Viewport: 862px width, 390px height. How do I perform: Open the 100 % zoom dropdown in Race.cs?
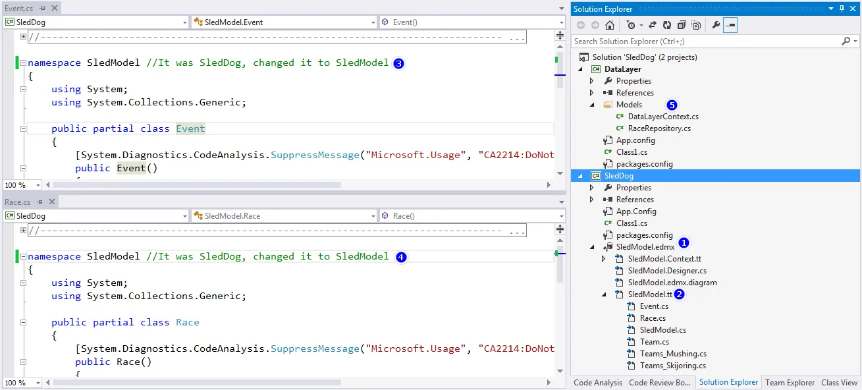click(x=37, y=383)
